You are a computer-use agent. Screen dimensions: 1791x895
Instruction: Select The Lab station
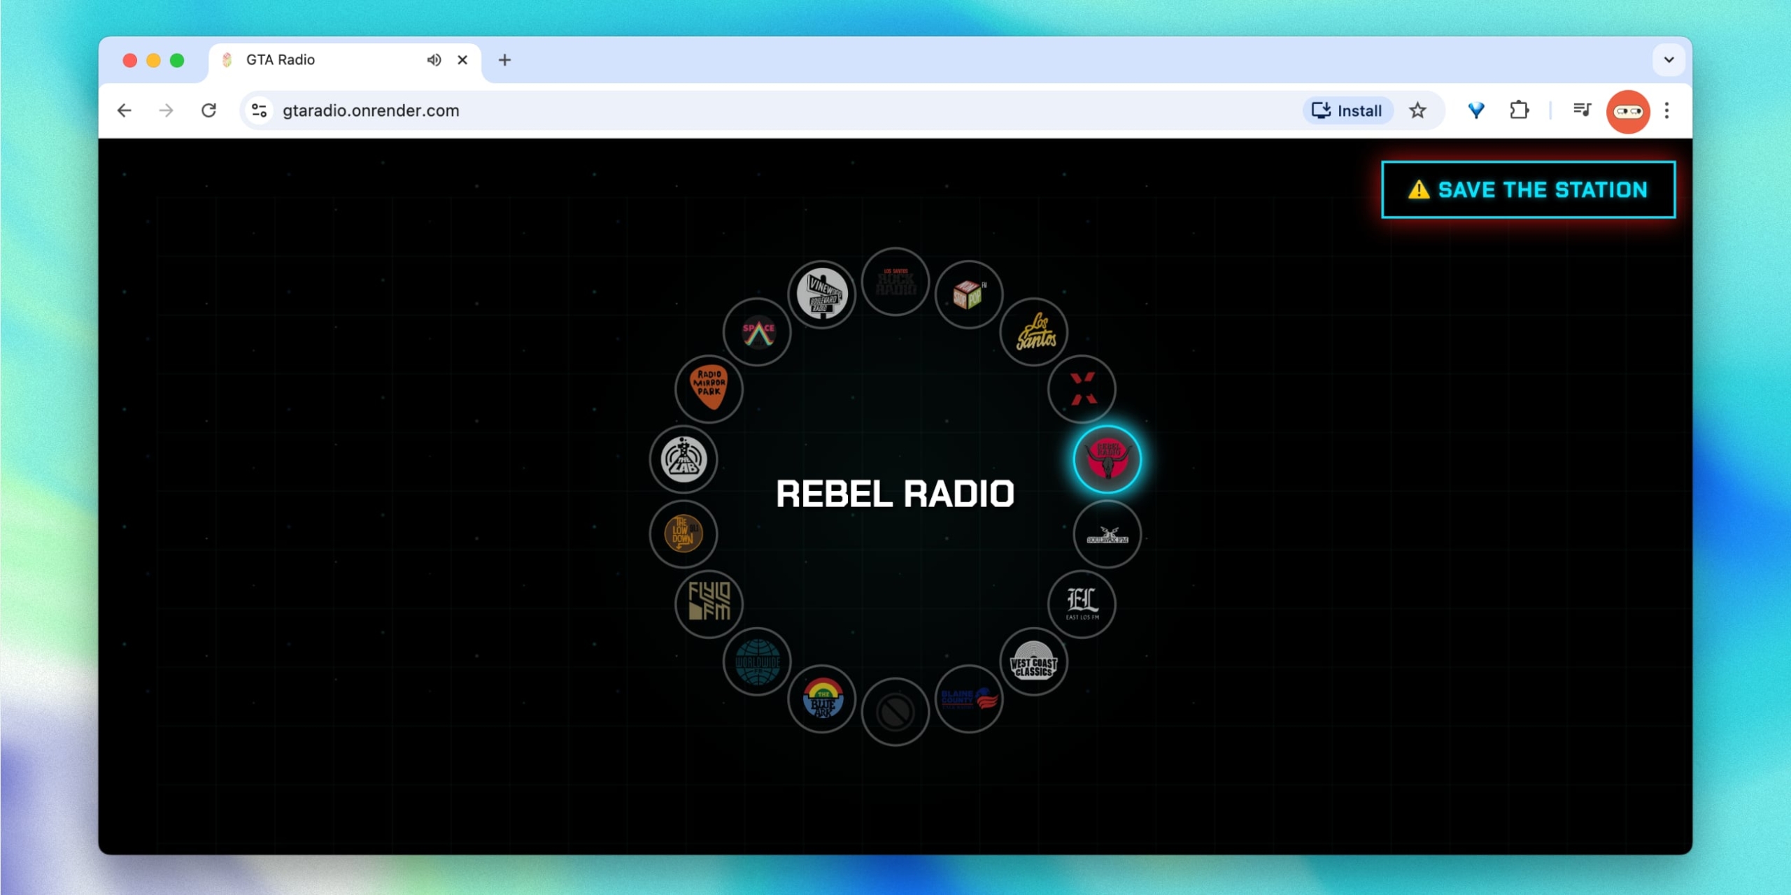coord(684,459)
